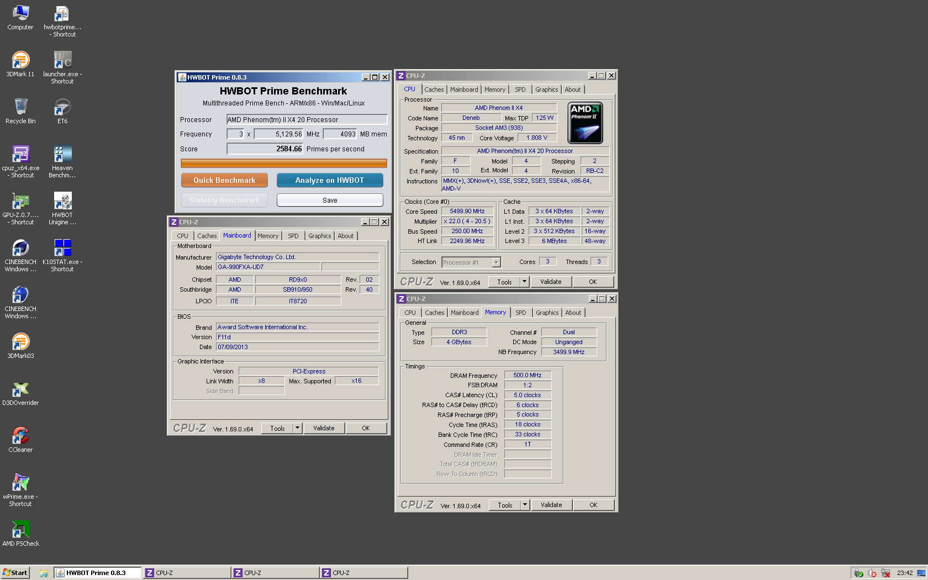Switch to Caches tab in CPU window

point(434,89)
